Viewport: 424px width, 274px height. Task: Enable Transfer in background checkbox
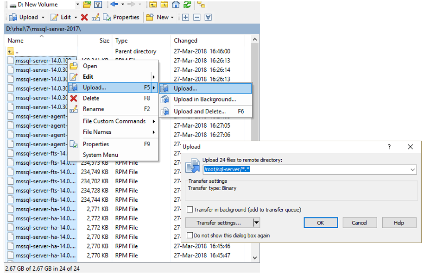click(x=190, y=210)
